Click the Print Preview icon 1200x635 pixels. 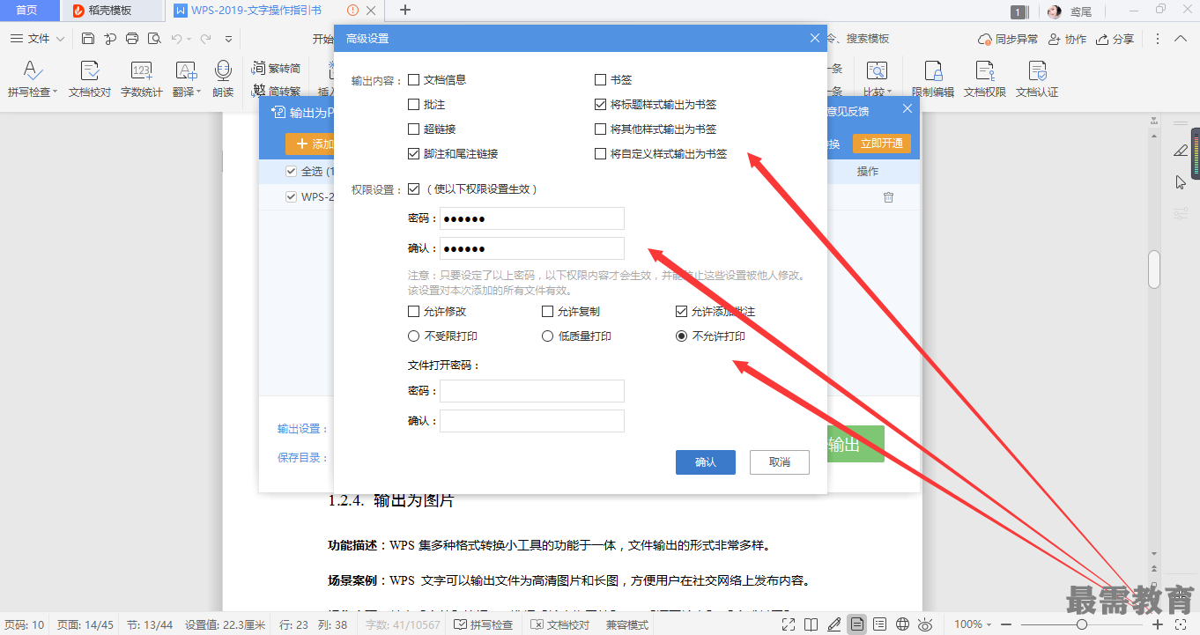coord(155,39)
